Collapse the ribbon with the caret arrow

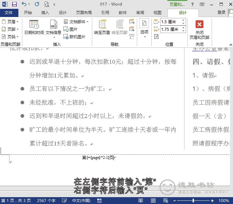(231, 44)
